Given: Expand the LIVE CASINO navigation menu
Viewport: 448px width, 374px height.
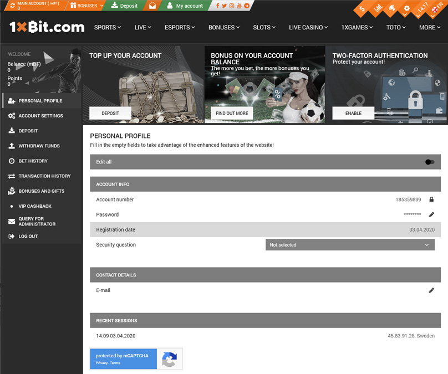Looking at the screenshot, I should 308,27.
